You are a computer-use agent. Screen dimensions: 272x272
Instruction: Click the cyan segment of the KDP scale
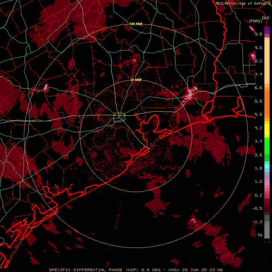(267, 166)
